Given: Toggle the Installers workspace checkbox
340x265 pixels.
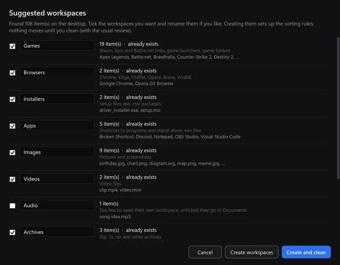Looking at the screenshot, I should click(12, 99).
